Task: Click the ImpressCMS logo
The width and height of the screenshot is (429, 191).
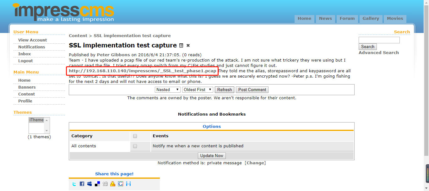Action: pos(63,13)
